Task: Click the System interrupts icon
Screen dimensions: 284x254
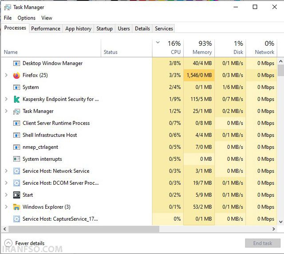Action: coord(16,159)
